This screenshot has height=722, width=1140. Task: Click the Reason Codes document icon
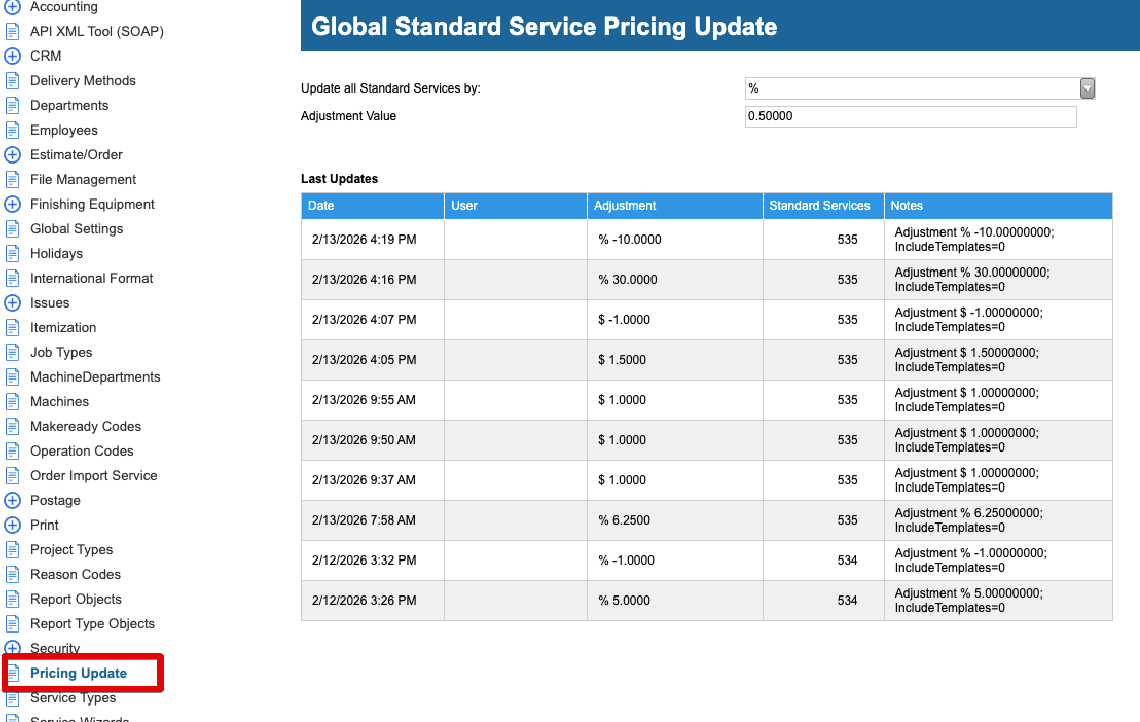(12, 574)
